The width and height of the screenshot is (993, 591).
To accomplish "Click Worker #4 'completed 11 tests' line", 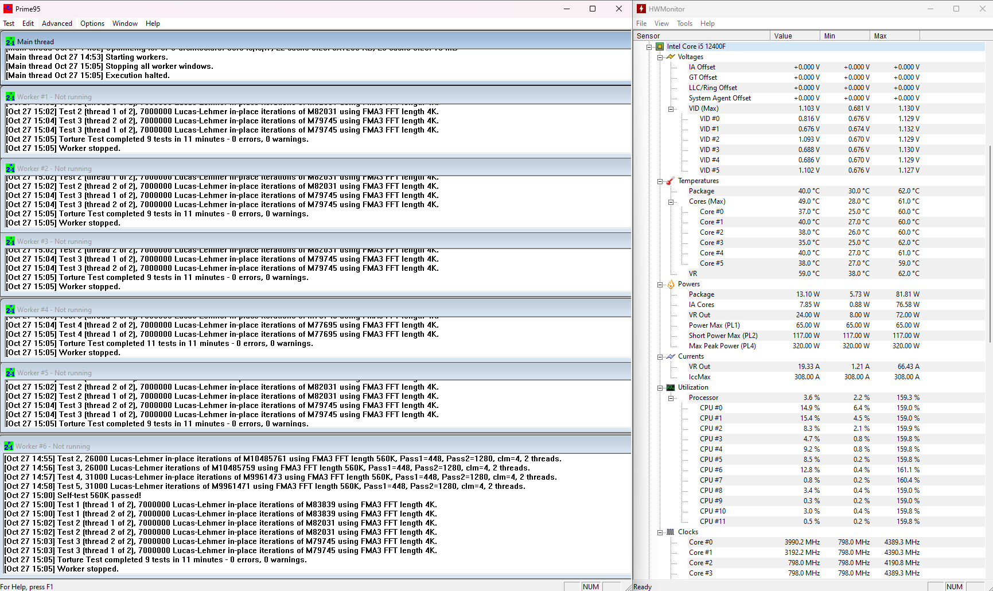I will pyautogui.click(x=160, y=343).
